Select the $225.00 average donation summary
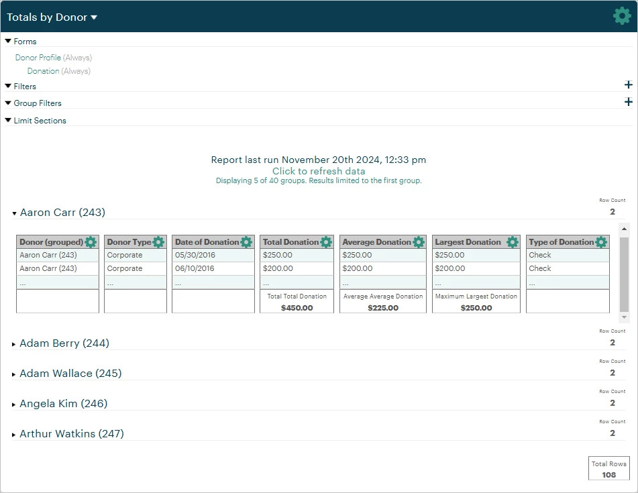The image size is (638, 493). pyautogui.click(x=383, y=308)
